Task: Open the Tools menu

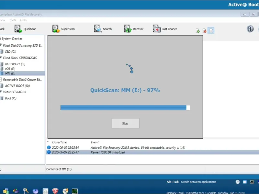Action: (x=13, y=20)
